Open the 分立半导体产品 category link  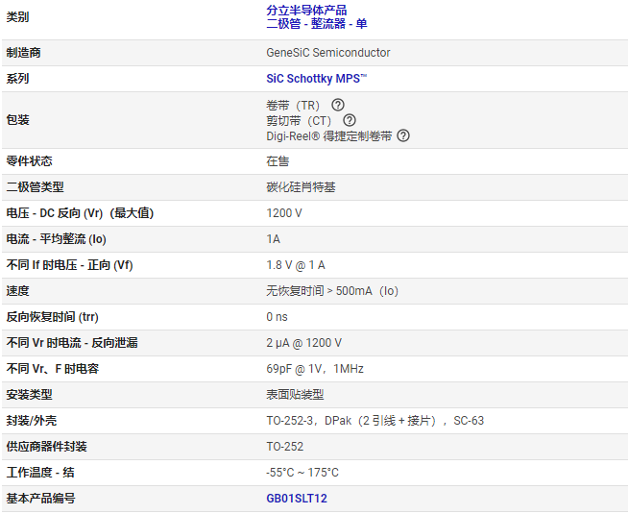pyautogui.click(x=306, y=11)
